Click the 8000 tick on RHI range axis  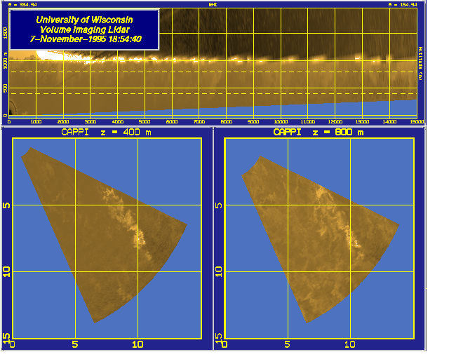[x=226, y=122]
